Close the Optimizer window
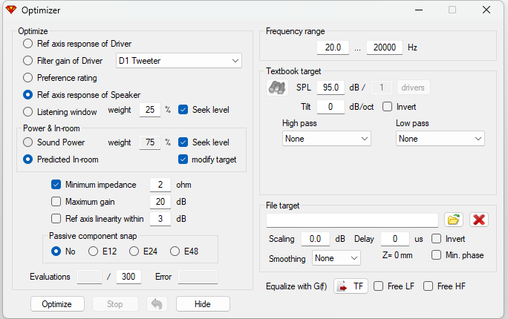Screen dimensions: 508x319 (486, 10)
